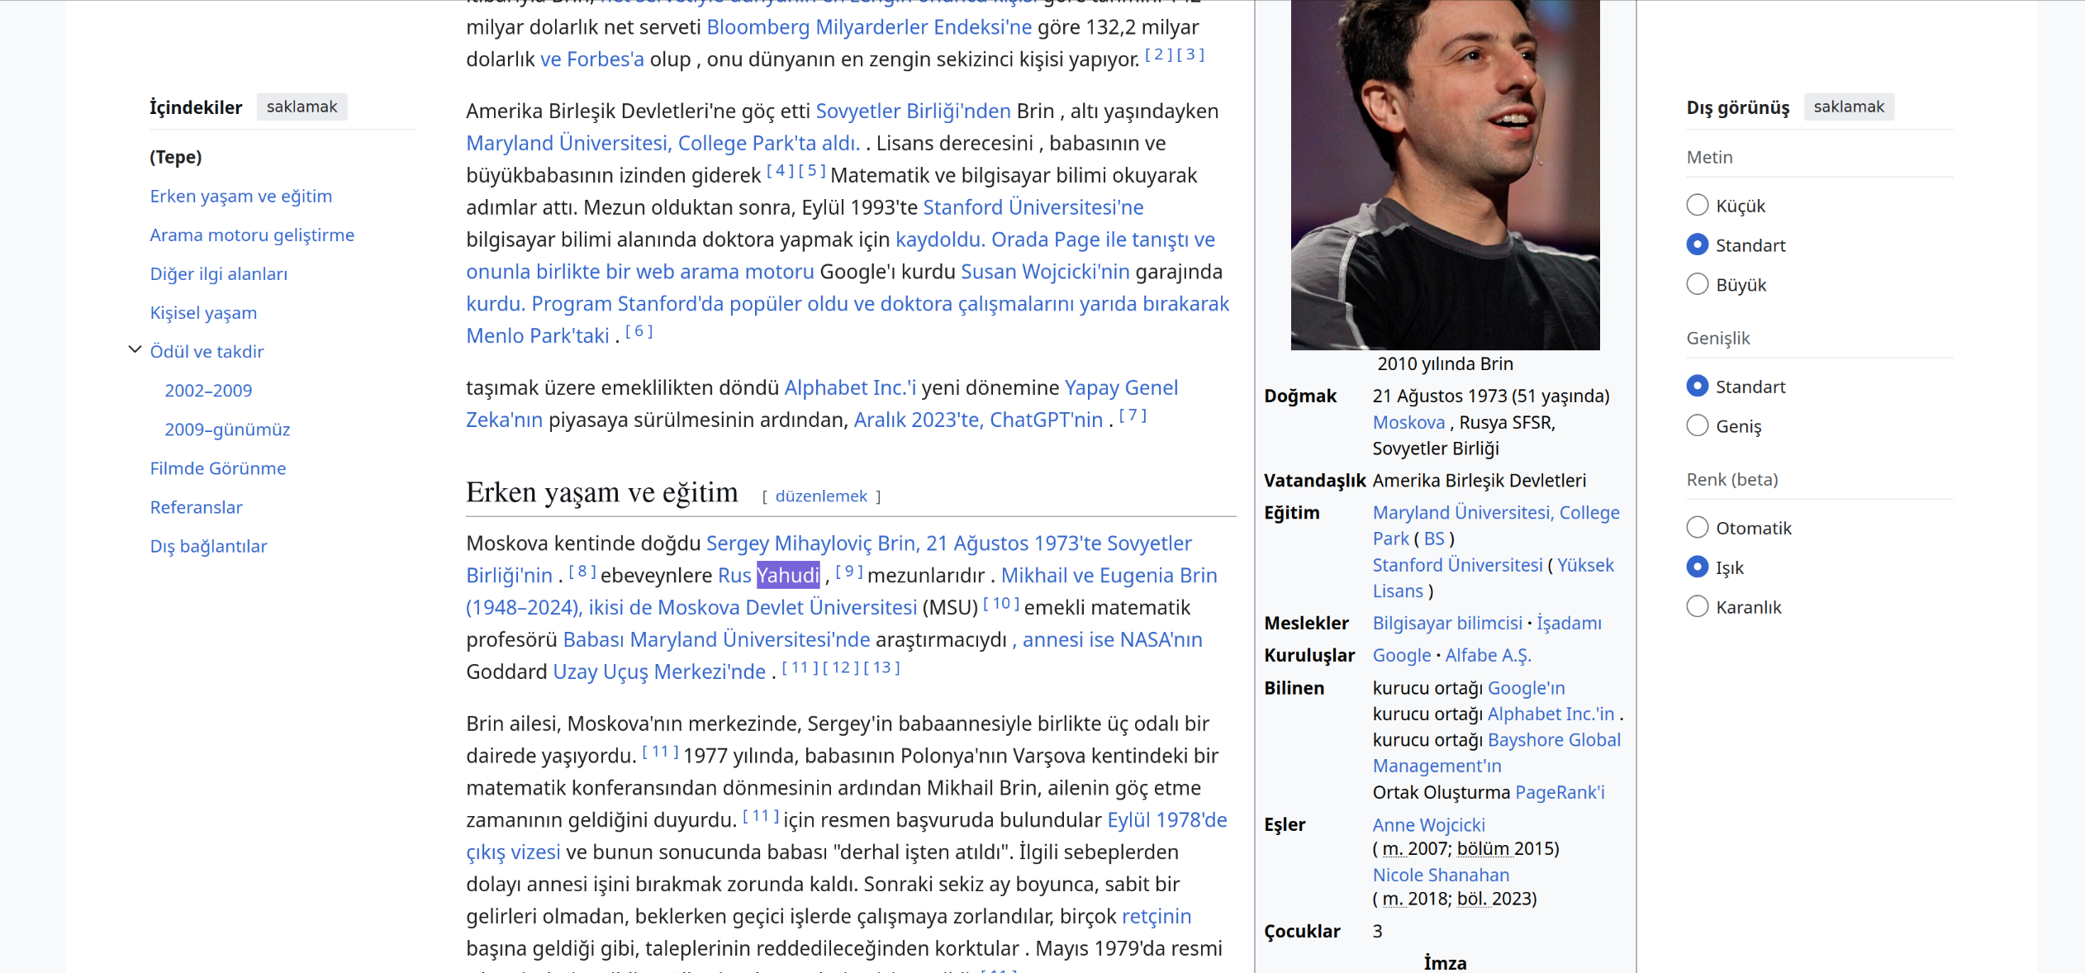Screen dimensions: 2085x973
Task: Open ve Forbes'a link
Action: pyautogui.click(x=591, y=59)
